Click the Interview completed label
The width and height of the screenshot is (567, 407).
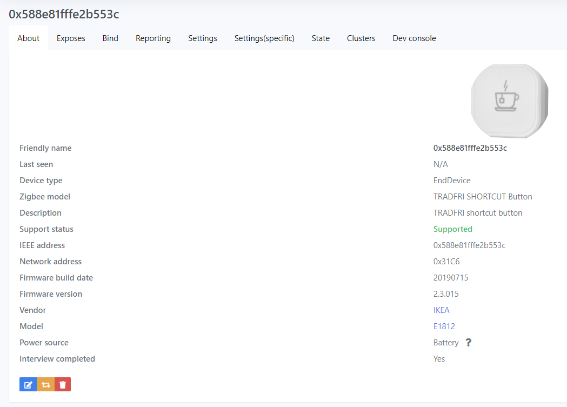(57, 359)
